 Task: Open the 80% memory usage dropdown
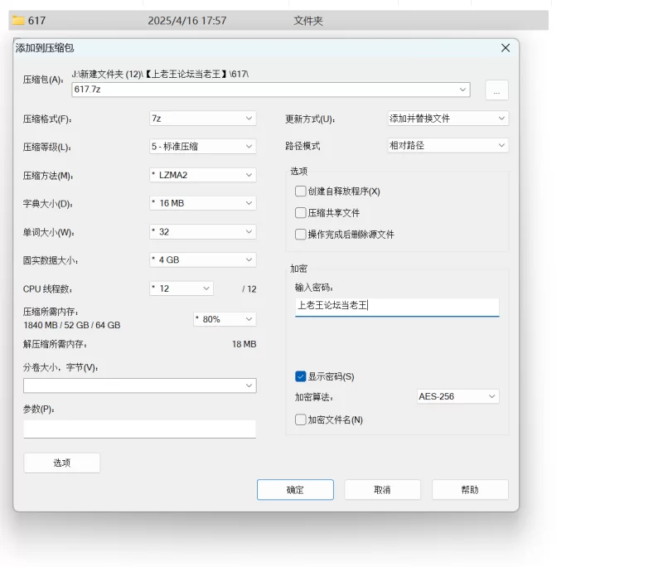[224, 319]
